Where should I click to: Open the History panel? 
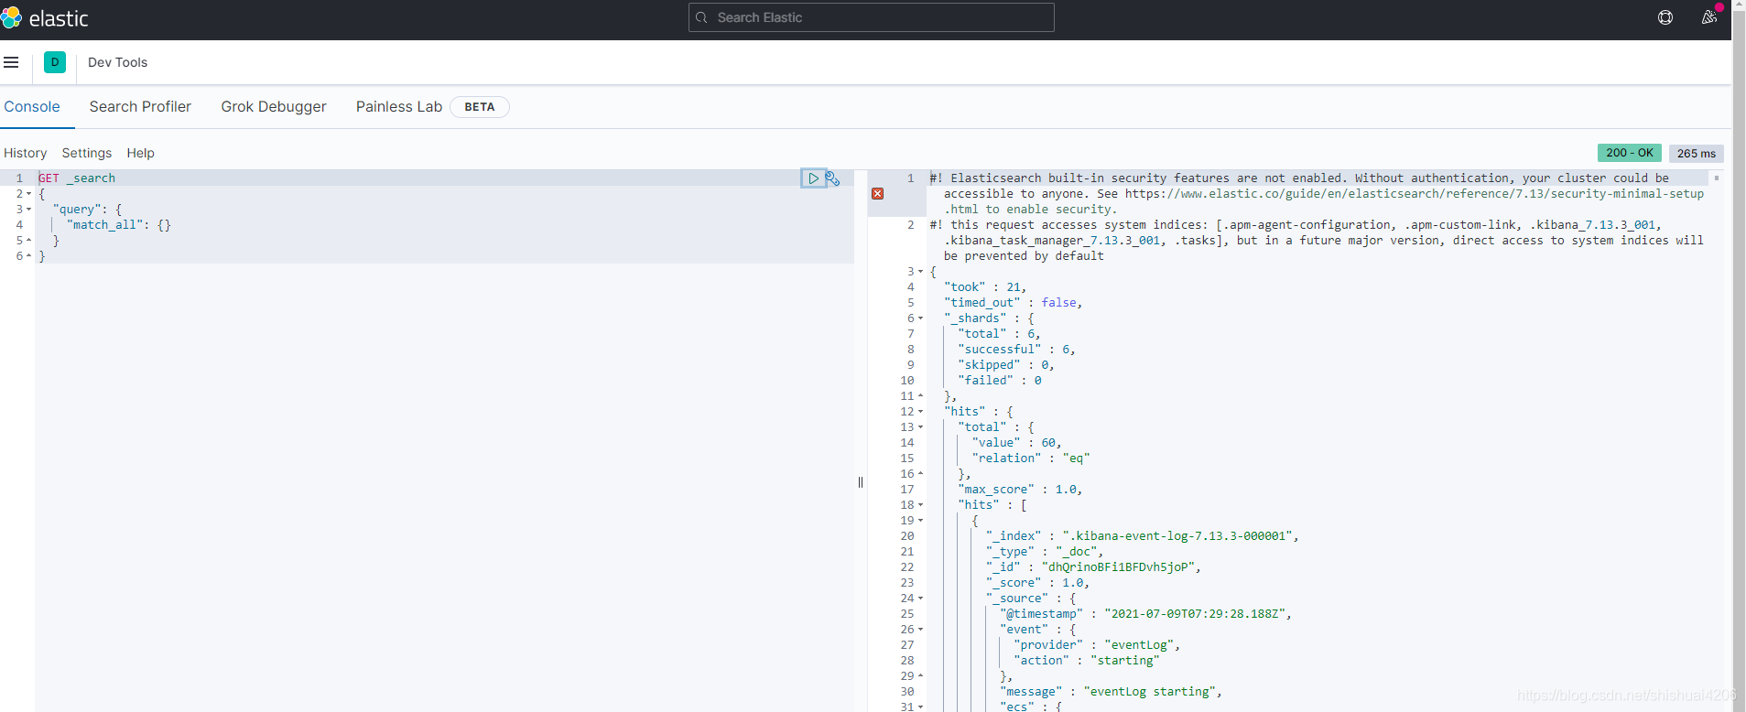pos(25,153)
